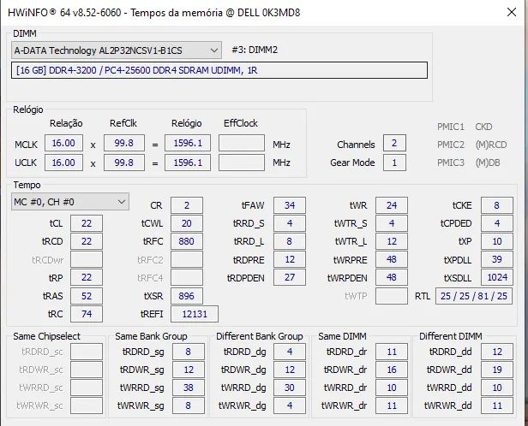The image size is (528, 426).
Task: Click the tRDPRE value 12 field
Action: coord(290,259)
